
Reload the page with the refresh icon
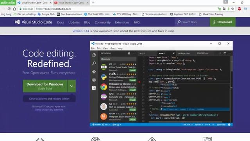tap(9, 9)
